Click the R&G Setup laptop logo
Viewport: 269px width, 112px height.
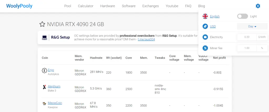[44, 37]
